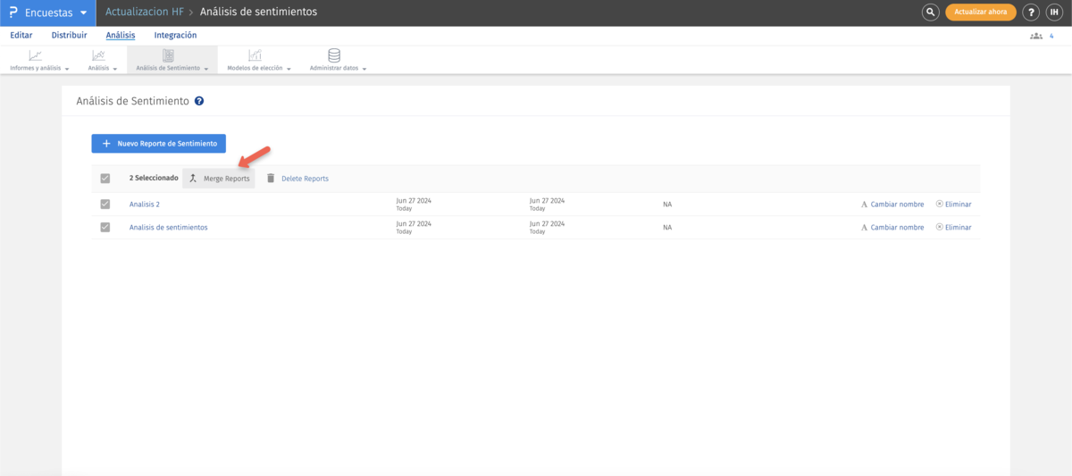Click the Merge Reports button

pos(219,178)
